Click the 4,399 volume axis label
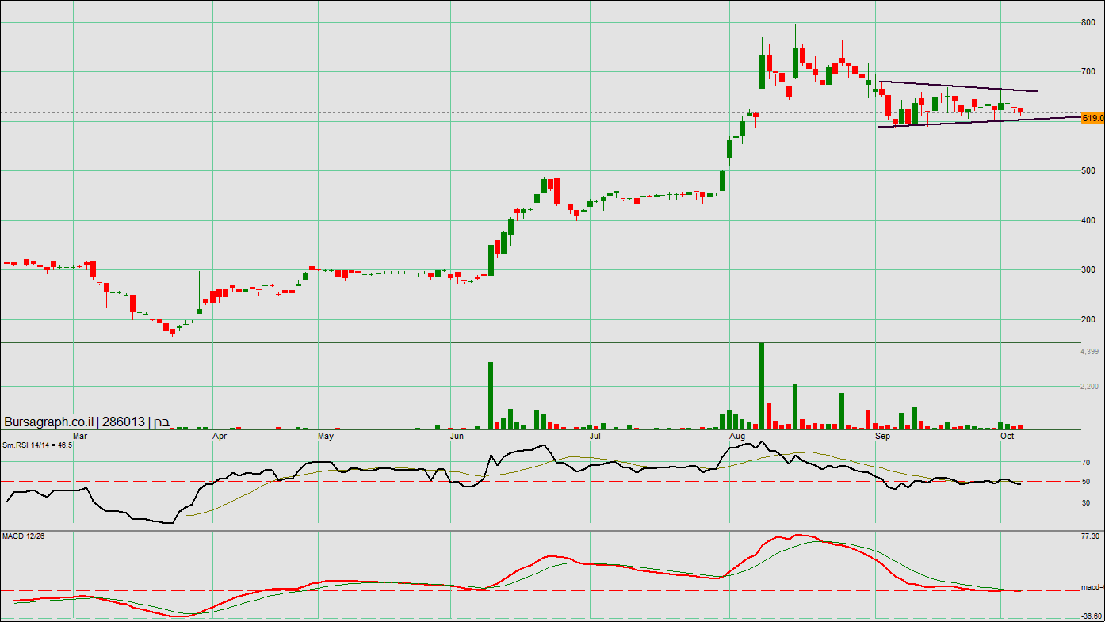The image size is (1105, 622). pos(1090,352)
